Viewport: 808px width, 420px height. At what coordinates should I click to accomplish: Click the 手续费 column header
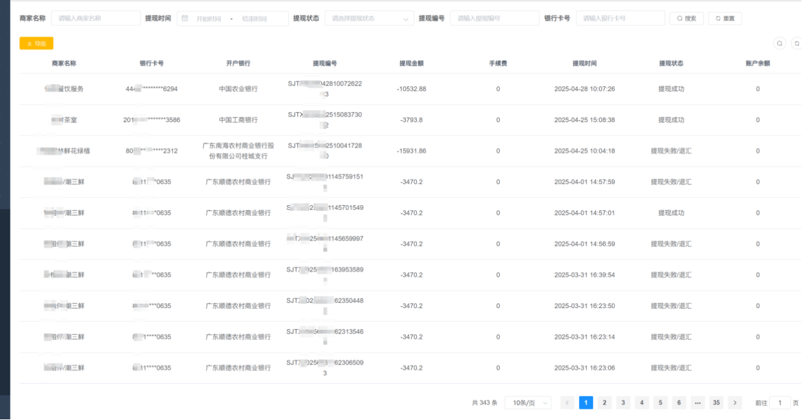point(498,64)
